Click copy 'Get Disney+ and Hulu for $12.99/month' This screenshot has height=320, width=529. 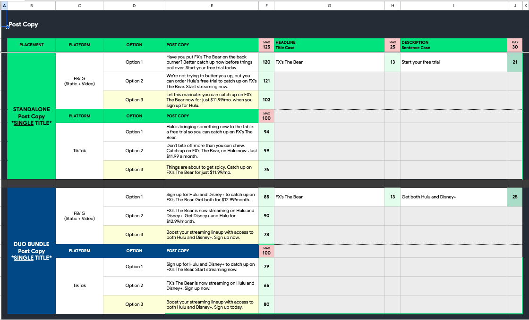[x=212, y=216]
